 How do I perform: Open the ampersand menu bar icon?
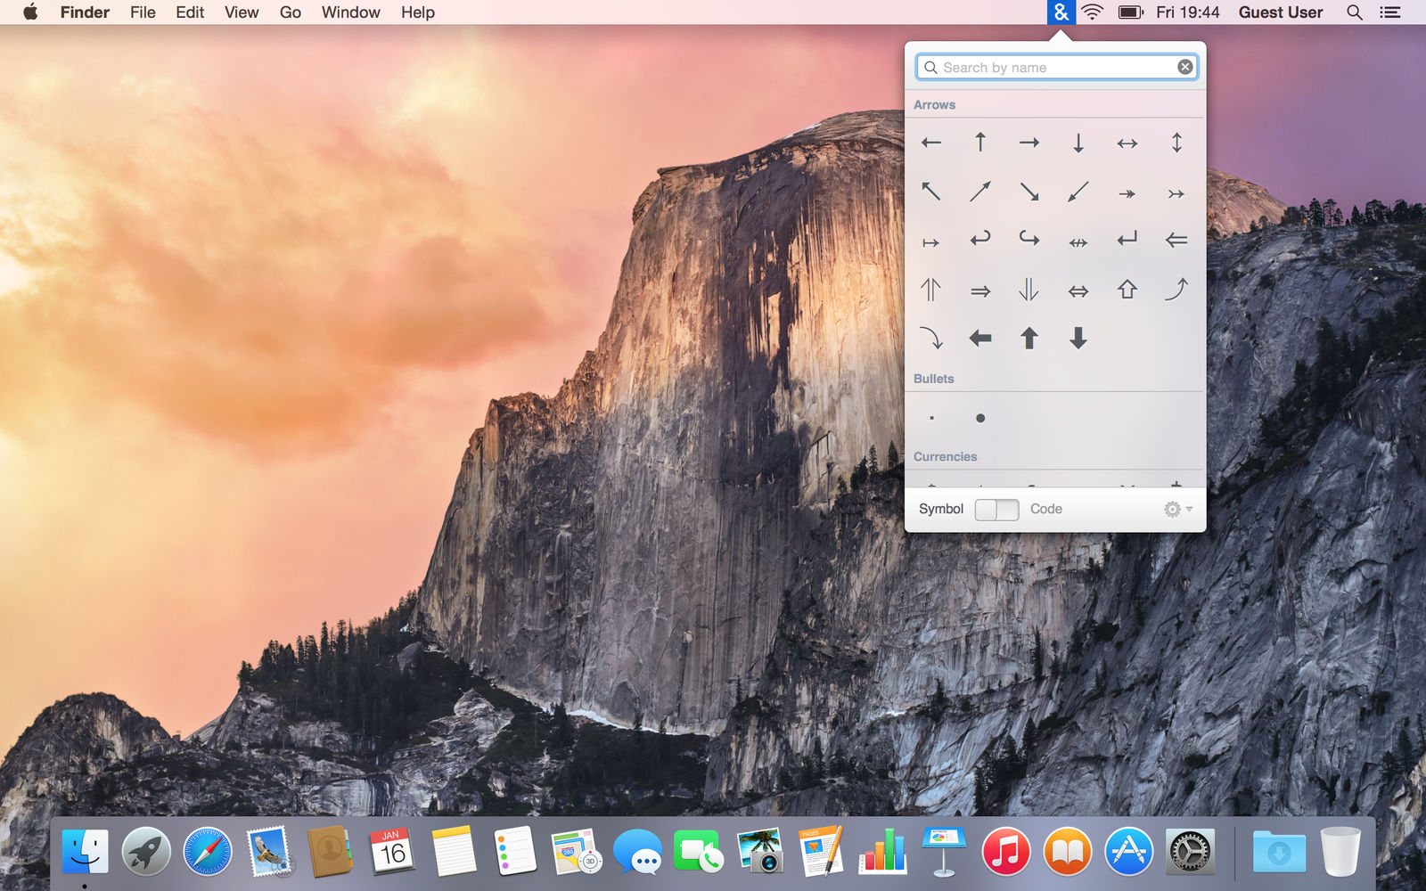[1061, 12]
